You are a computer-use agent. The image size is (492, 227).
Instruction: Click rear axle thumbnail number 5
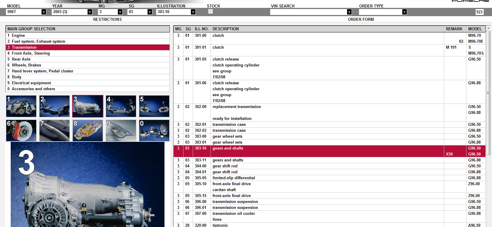tap(154, 106)
